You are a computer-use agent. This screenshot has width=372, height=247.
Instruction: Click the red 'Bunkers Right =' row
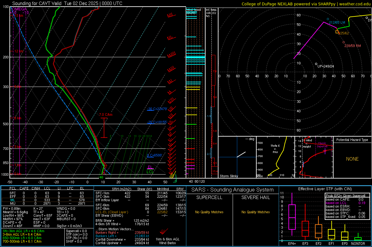[x=122, y=232]
